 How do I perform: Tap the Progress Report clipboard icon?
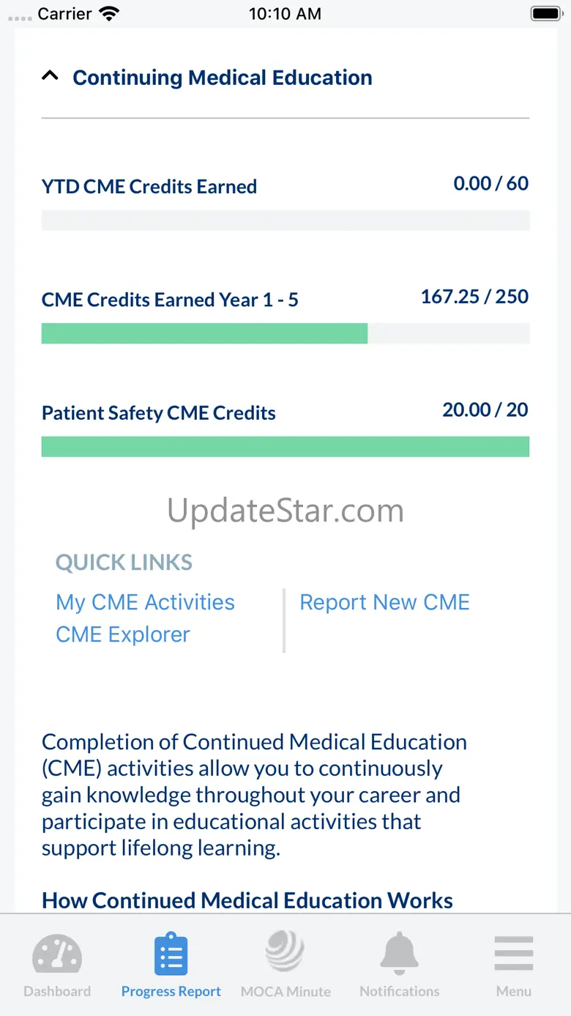coord(171,954)
